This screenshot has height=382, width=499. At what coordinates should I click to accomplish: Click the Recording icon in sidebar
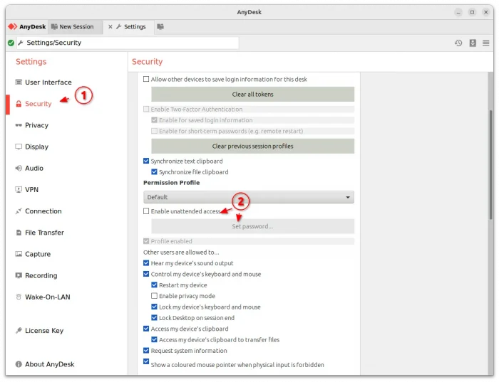pos(19,275)
